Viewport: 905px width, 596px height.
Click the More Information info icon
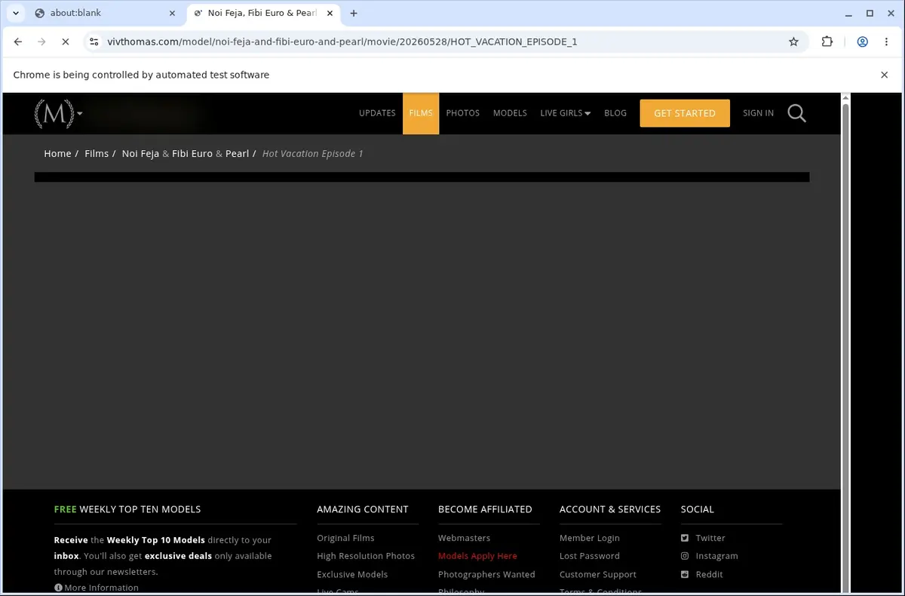pos(58,588)
